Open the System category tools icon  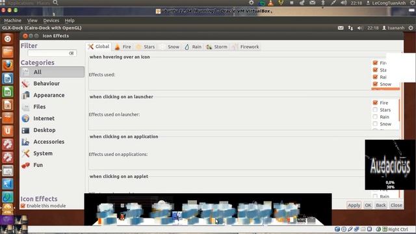25,153
